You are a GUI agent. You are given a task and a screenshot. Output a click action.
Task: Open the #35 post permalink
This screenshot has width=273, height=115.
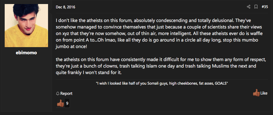click(265, 7)
